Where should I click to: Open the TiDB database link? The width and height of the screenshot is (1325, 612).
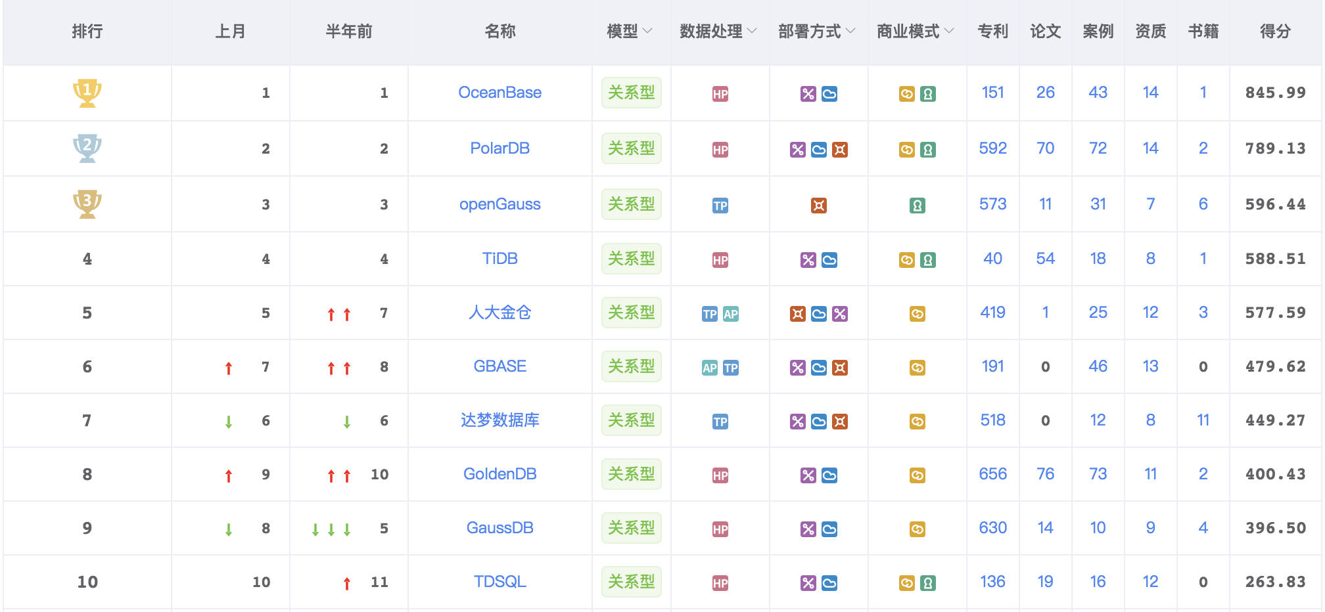click(x=500, y=259)
